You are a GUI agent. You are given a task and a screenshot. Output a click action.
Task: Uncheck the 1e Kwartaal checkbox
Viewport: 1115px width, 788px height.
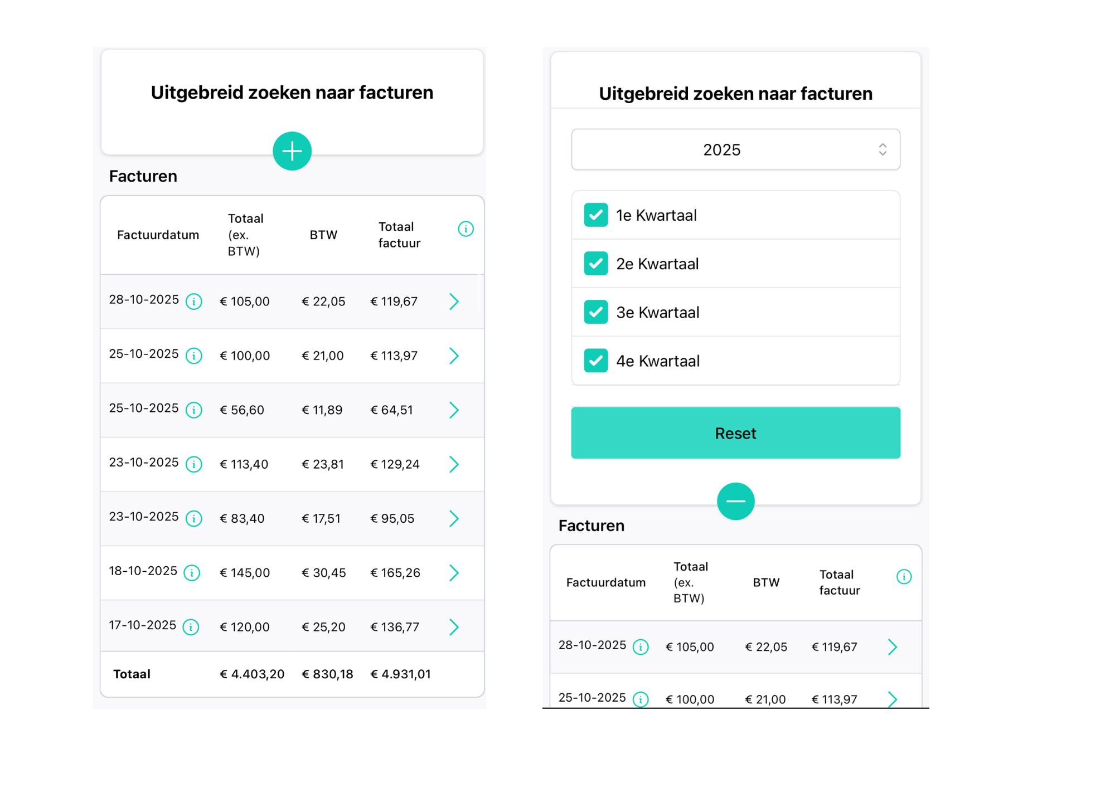click(x=595, y=215)
